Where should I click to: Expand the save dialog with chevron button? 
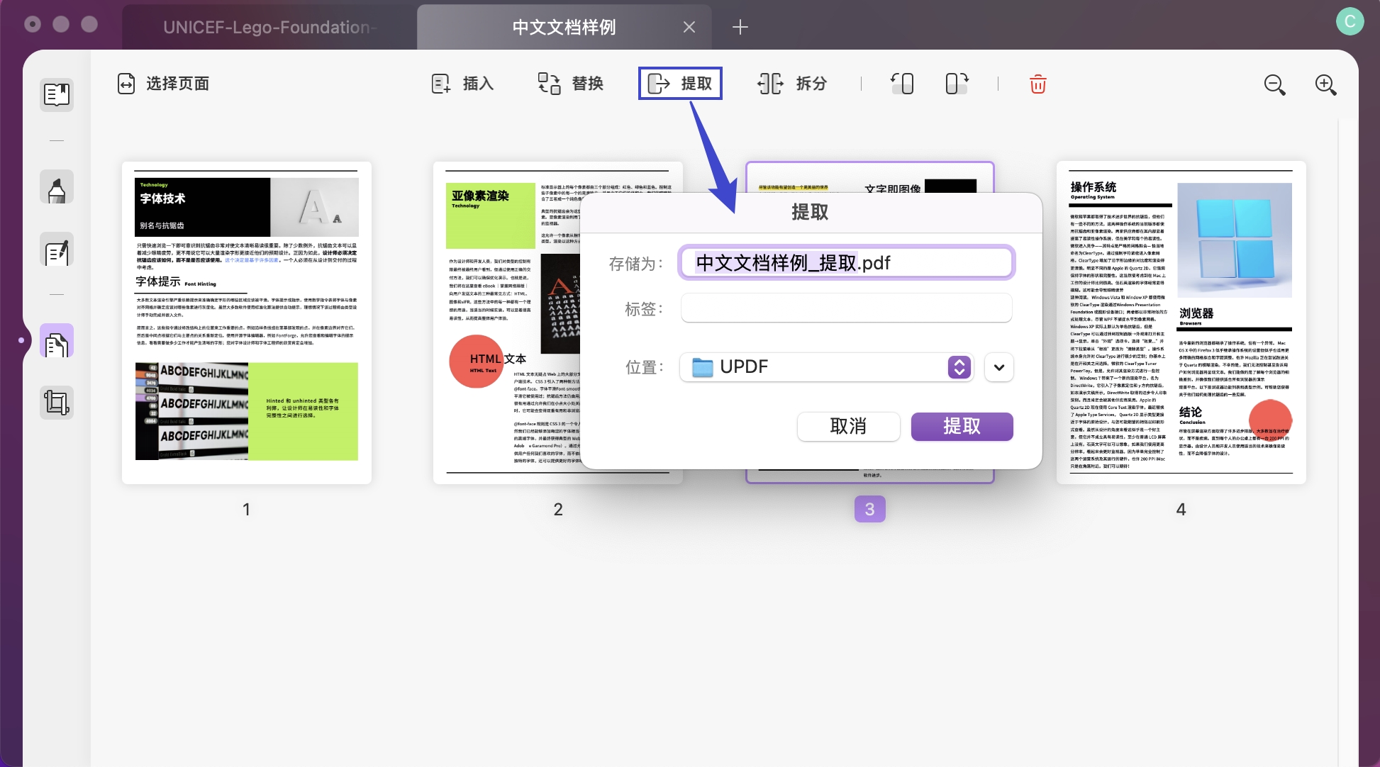tap(999, 367)
